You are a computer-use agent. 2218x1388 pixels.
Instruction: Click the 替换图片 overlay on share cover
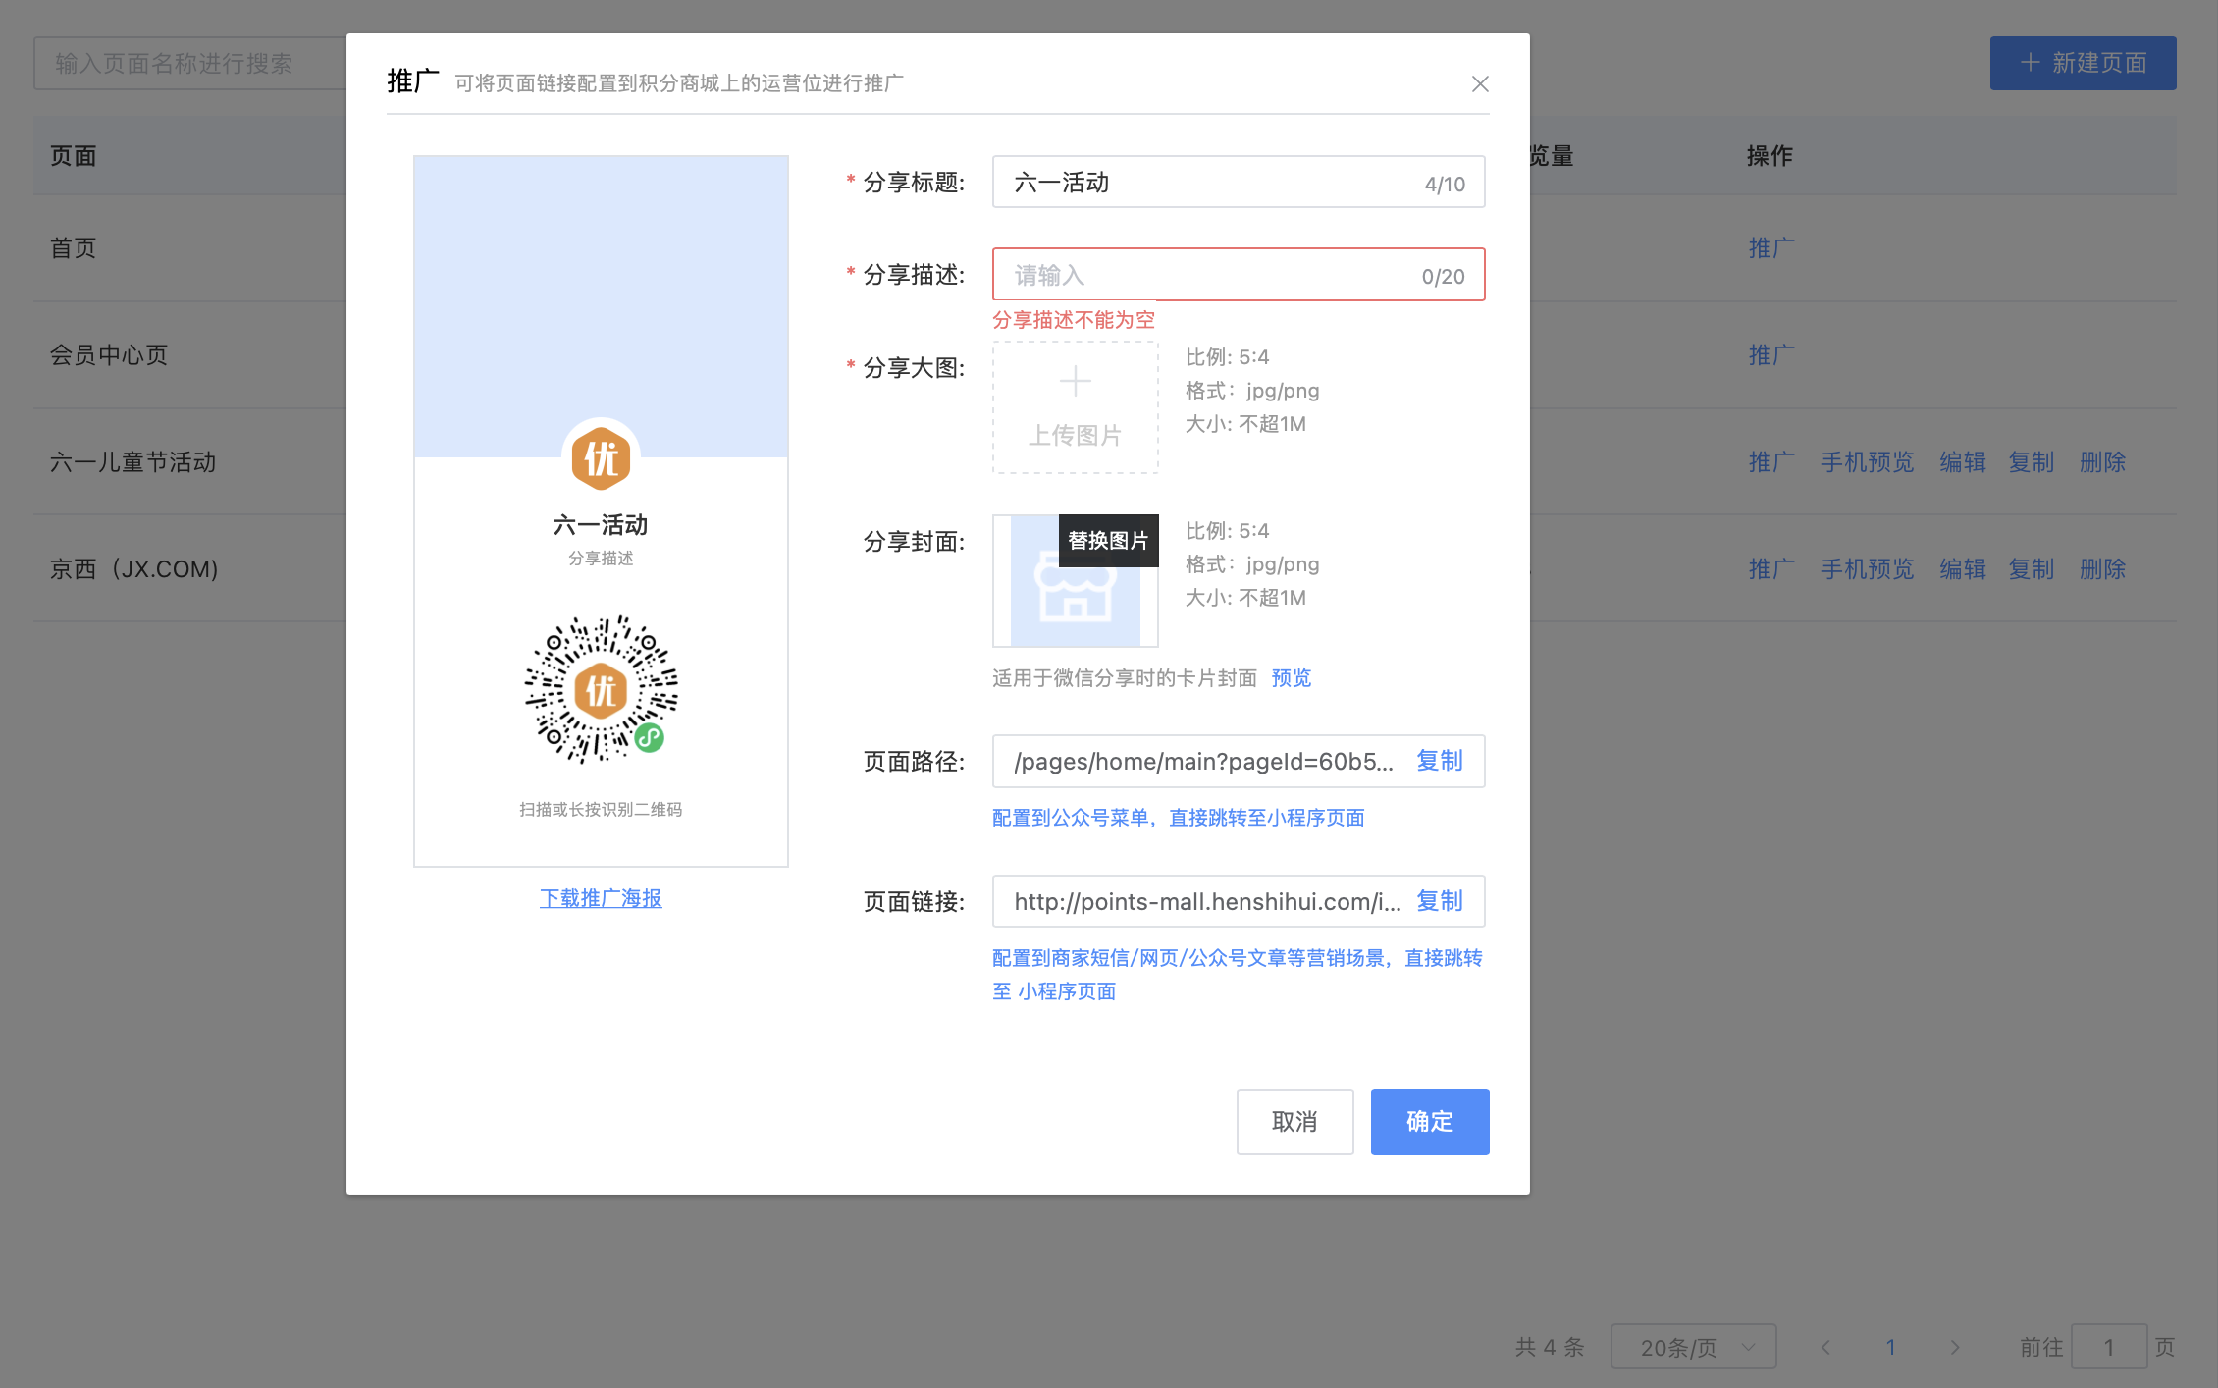pos(1108,541)
